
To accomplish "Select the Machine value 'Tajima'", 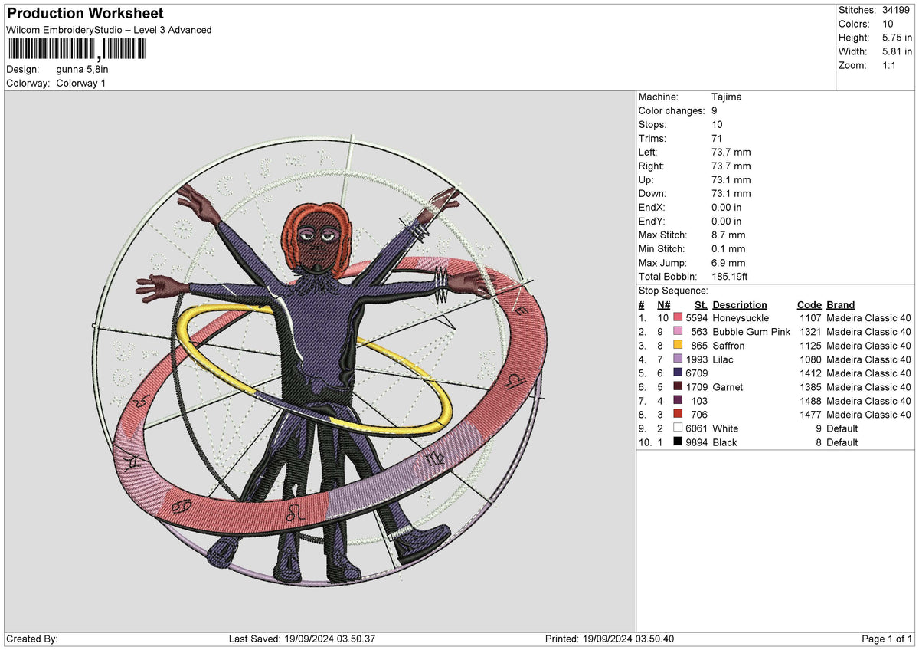I will pos(726,97).
